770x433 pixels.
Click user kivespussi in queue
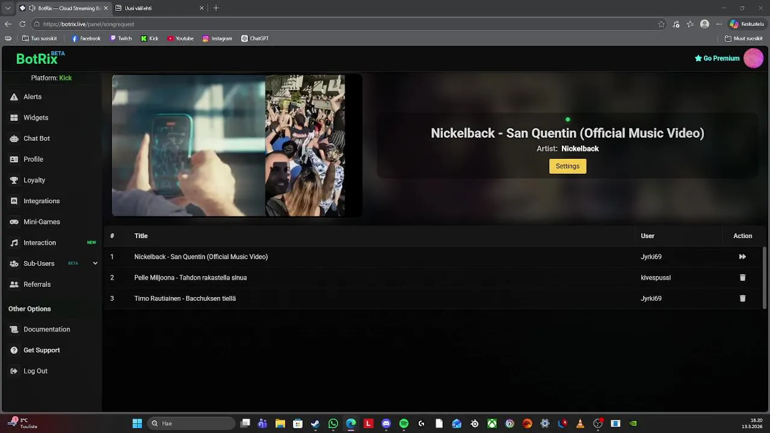656,278
